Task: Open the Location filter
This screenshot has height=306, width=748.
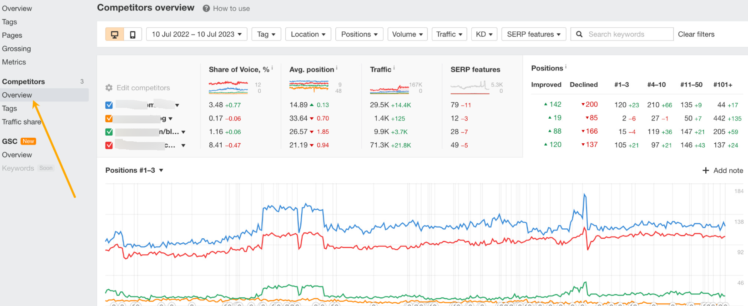Action: click(308, 34)
